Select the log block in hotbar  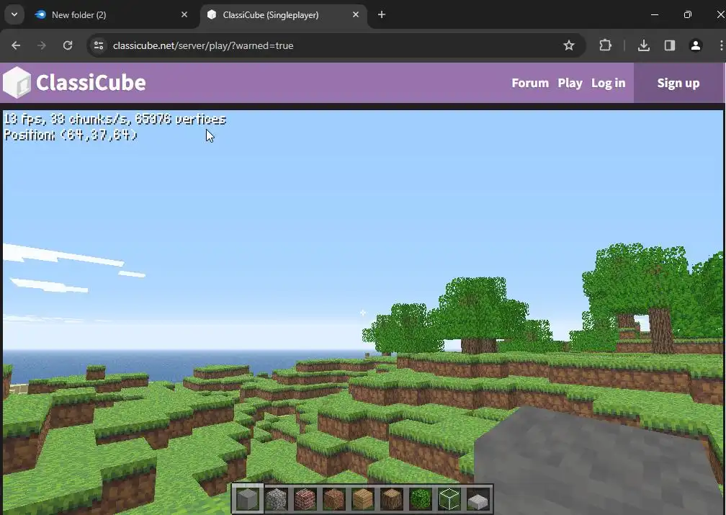click(x=392, y=499)
